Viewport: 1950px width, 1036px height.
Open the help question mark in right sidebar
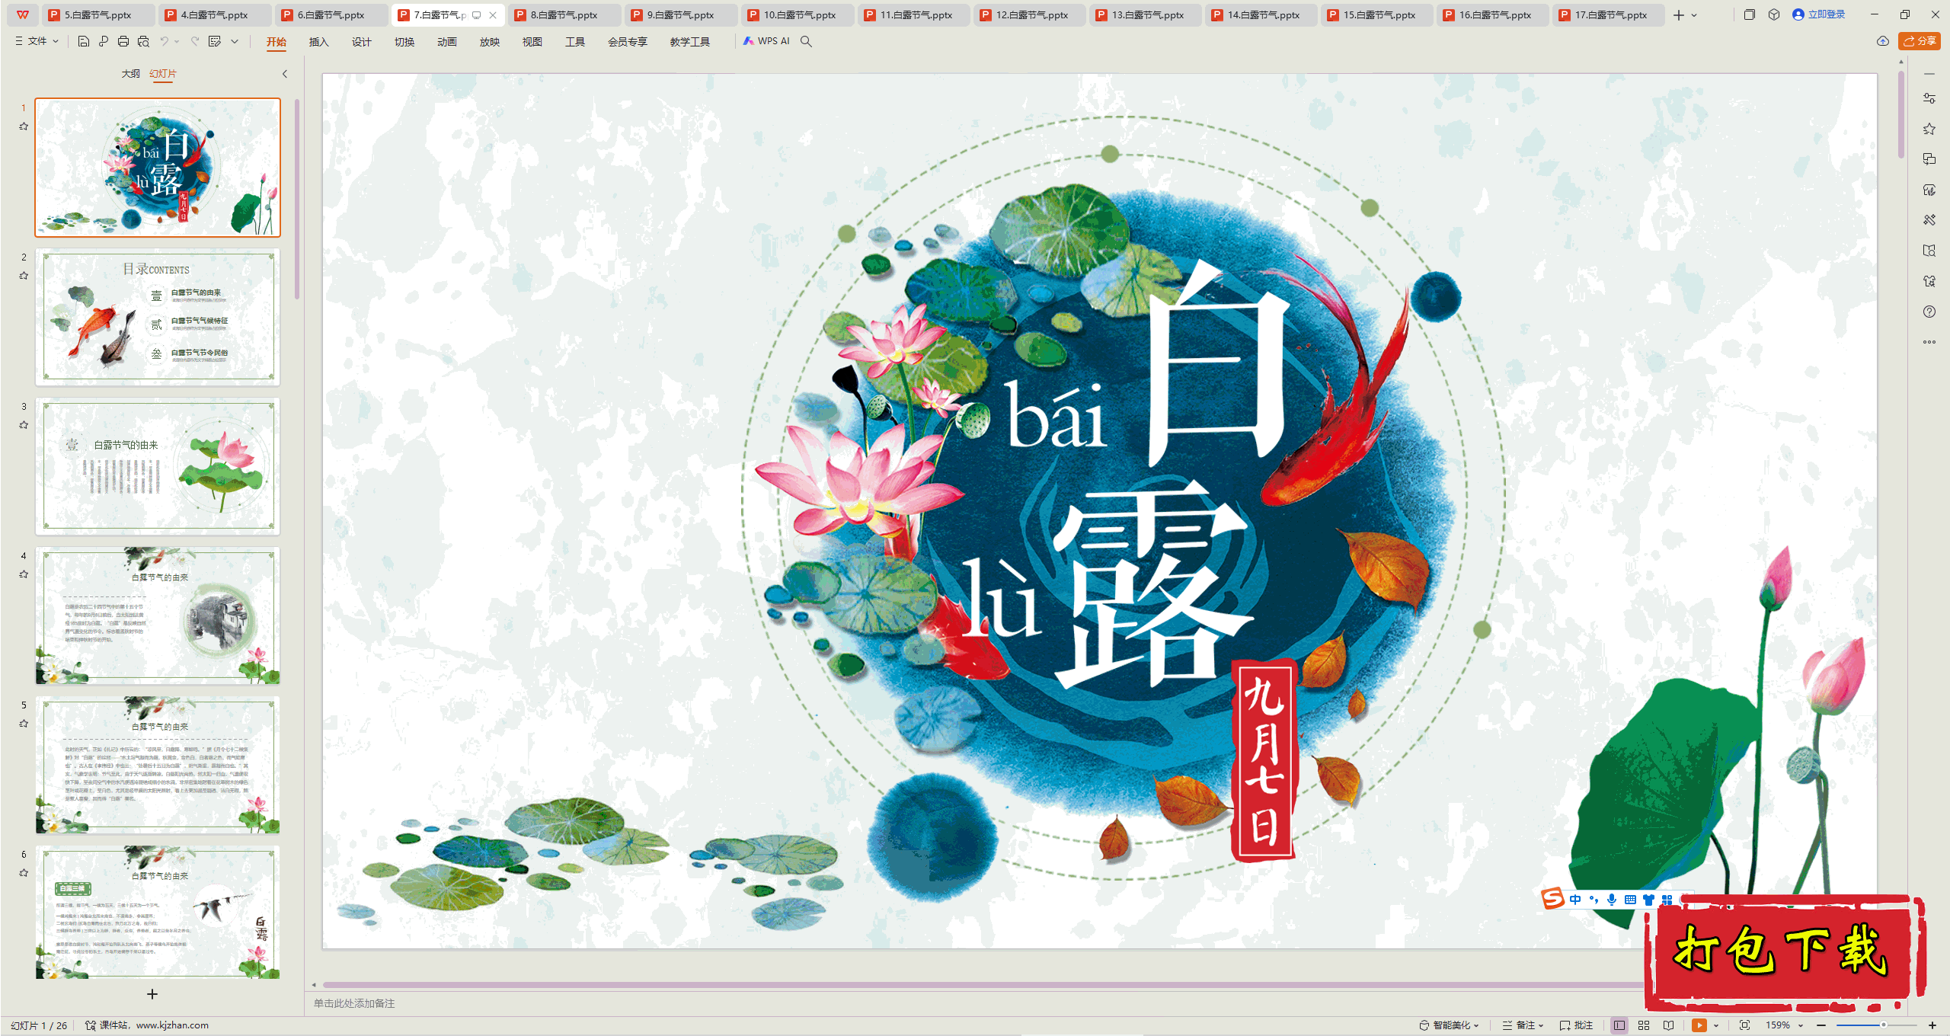(1929, 312)
